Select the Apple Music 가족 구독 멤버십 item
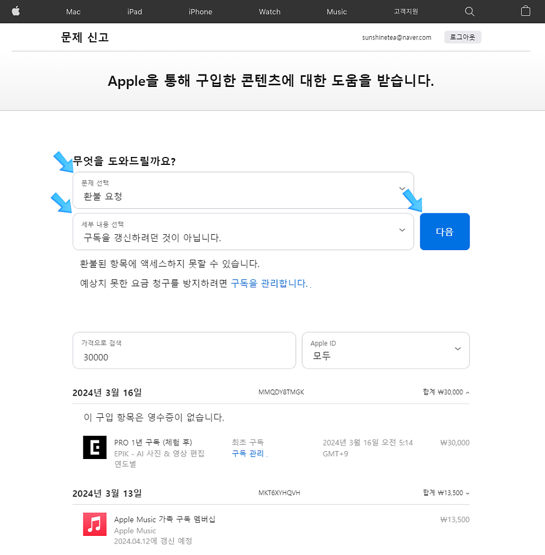Image resolution: width=545 pixels, height=555 pixels. (164, 519)
